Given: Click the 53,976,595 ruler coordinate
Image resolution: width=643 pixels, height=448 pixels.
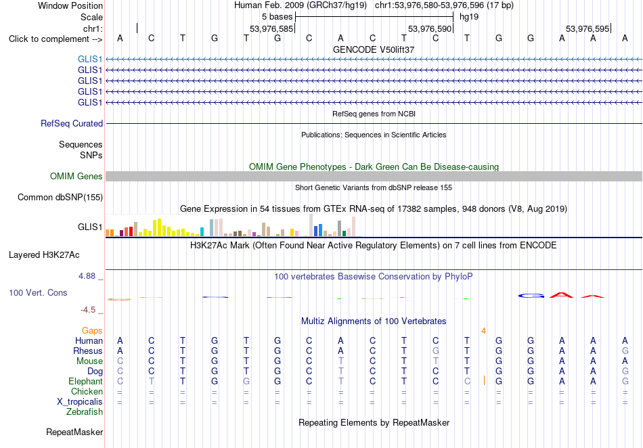Looking at the screenshot, I should (587, 28).
